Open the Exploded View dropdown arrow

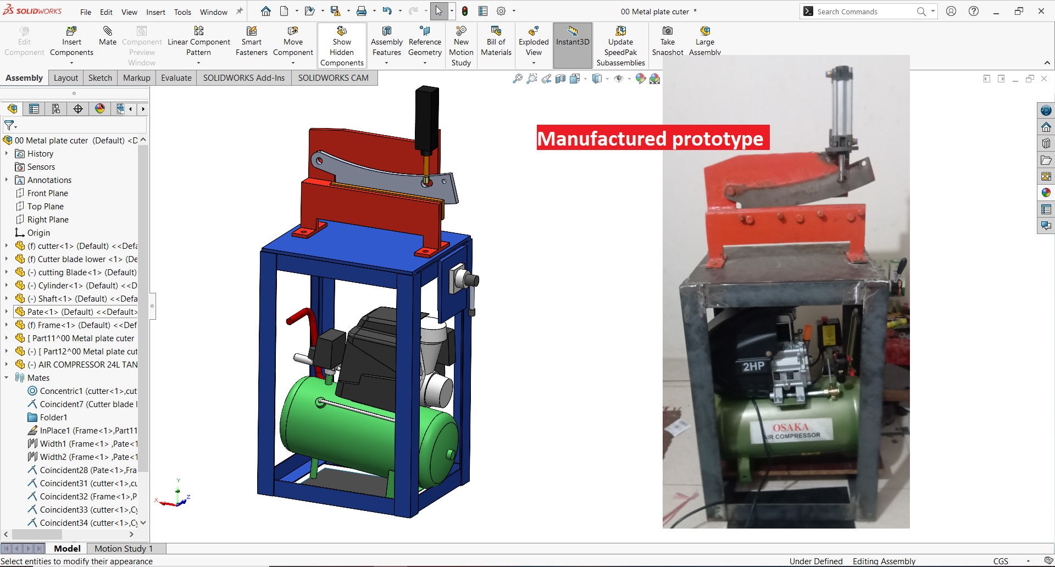(x=534, y=63)
